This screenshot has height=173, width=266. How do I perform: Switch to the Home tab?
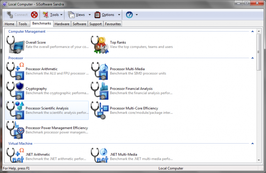(x=10, y=24)
